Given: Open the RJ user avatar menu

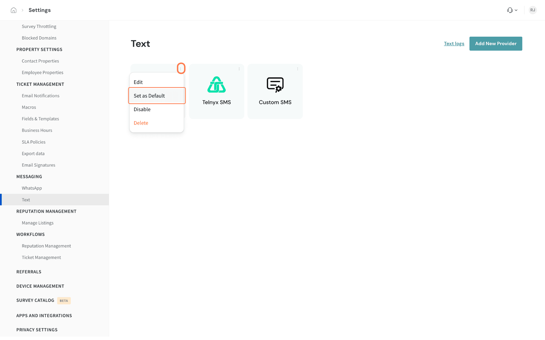Looking at the screenshot, I should click(x=532, y=10).
